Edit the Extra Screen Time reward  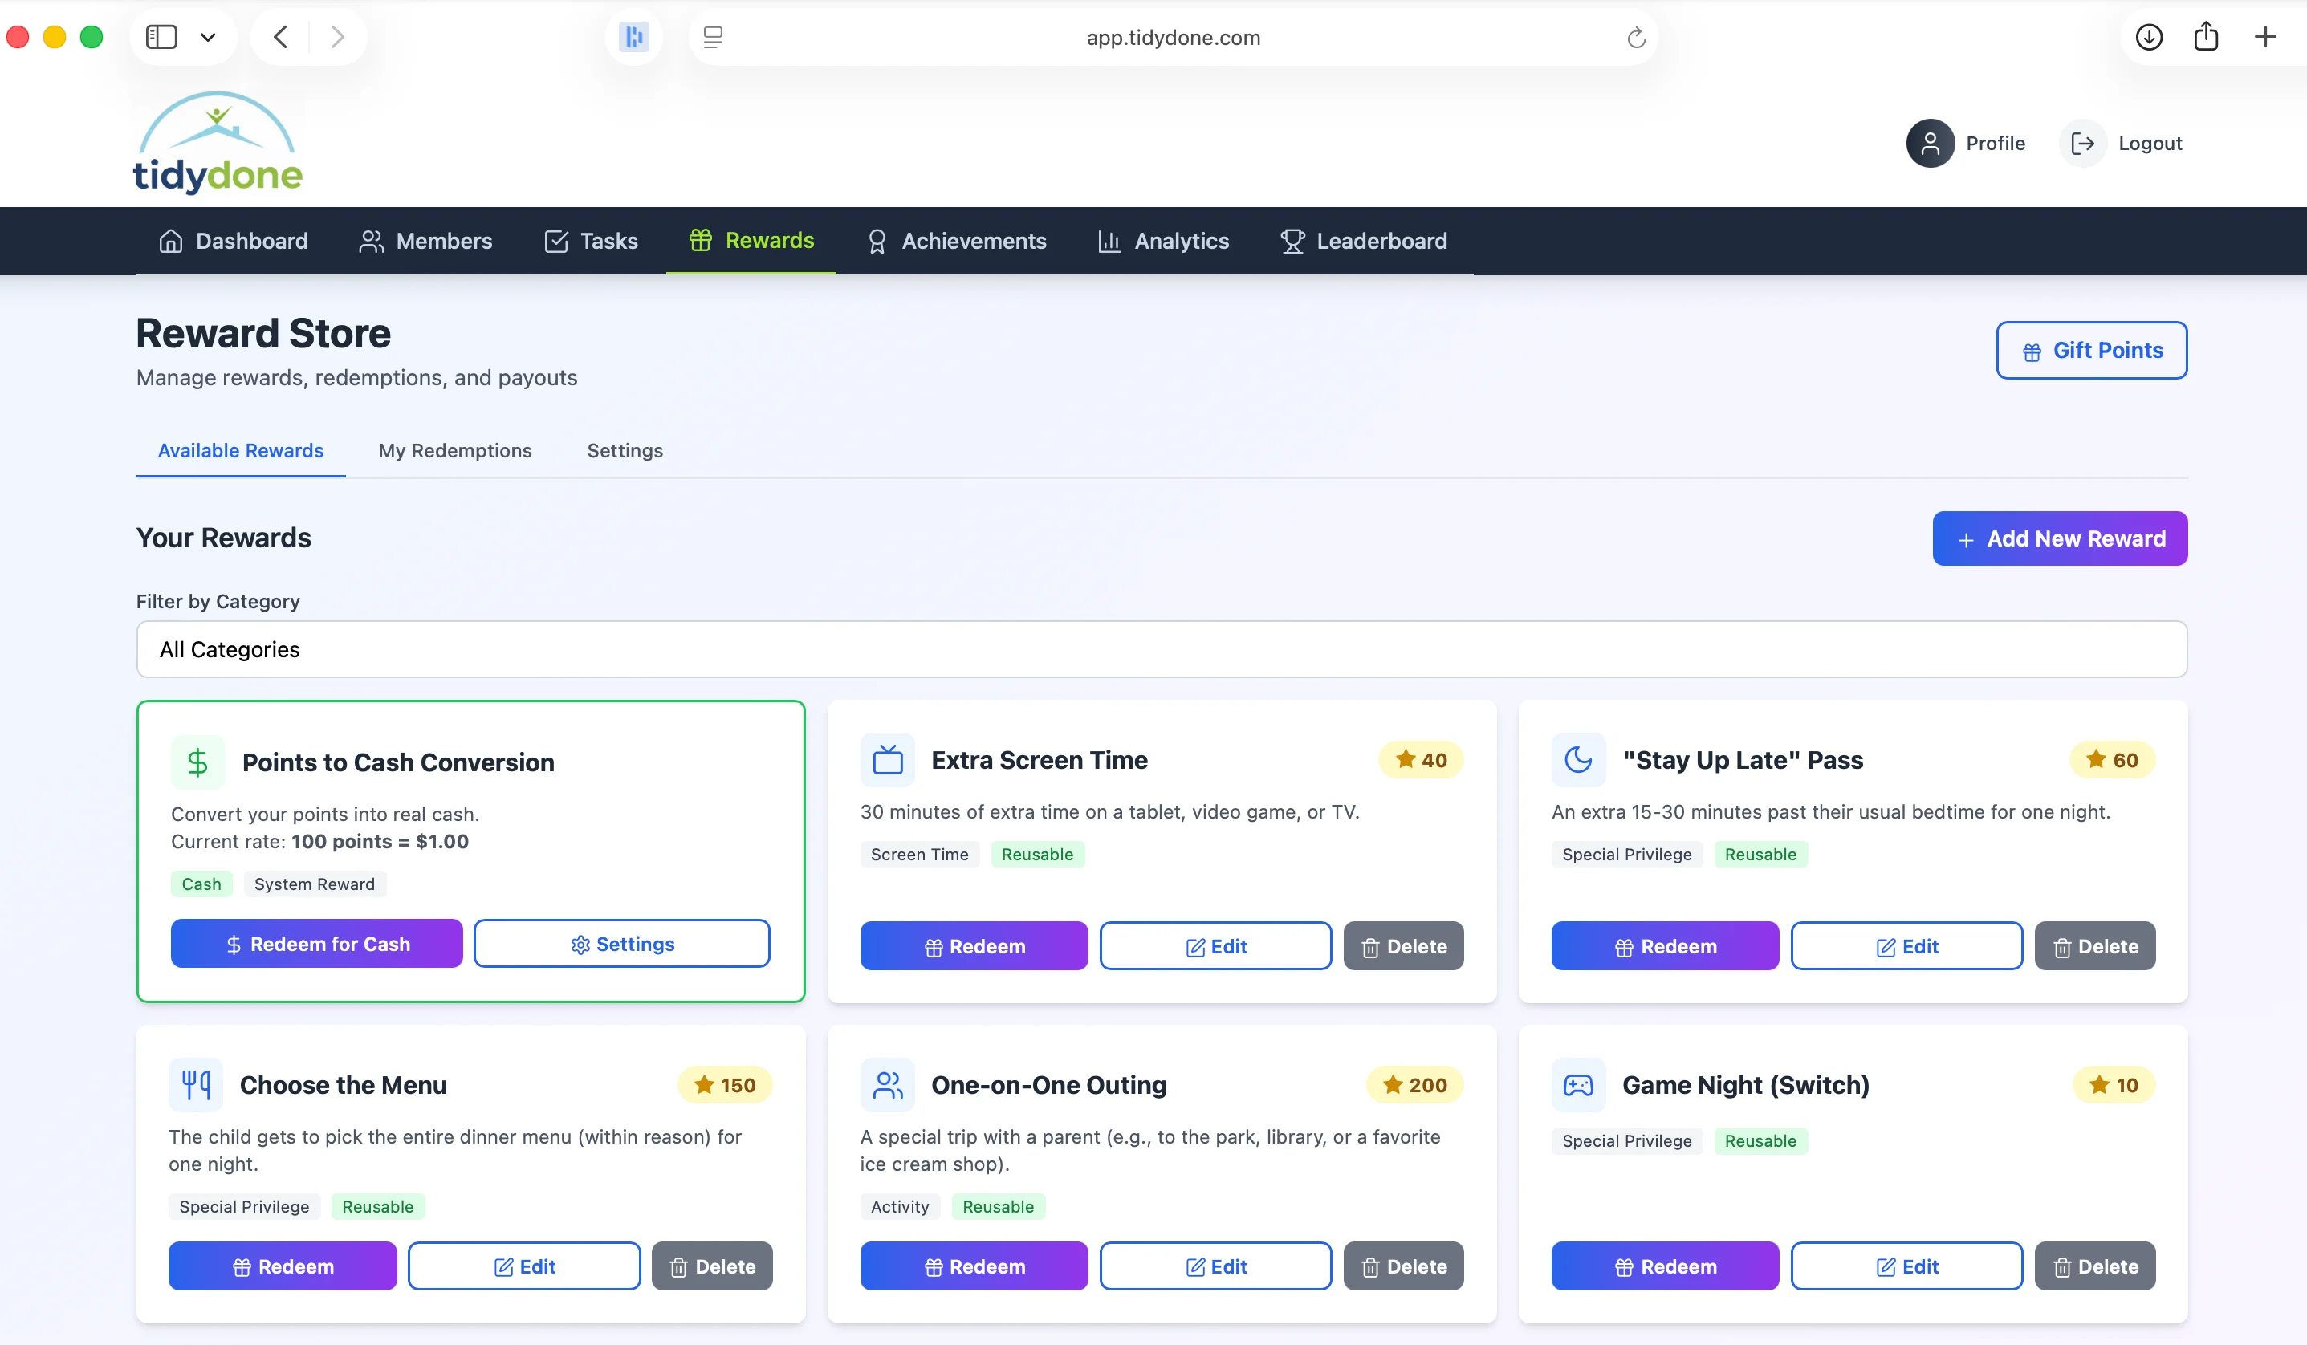pos(1215,947)
